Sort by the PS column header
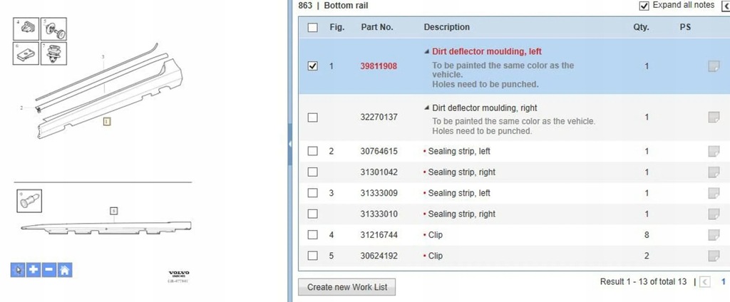Viewport: 730px width, 302px height. 685,27
